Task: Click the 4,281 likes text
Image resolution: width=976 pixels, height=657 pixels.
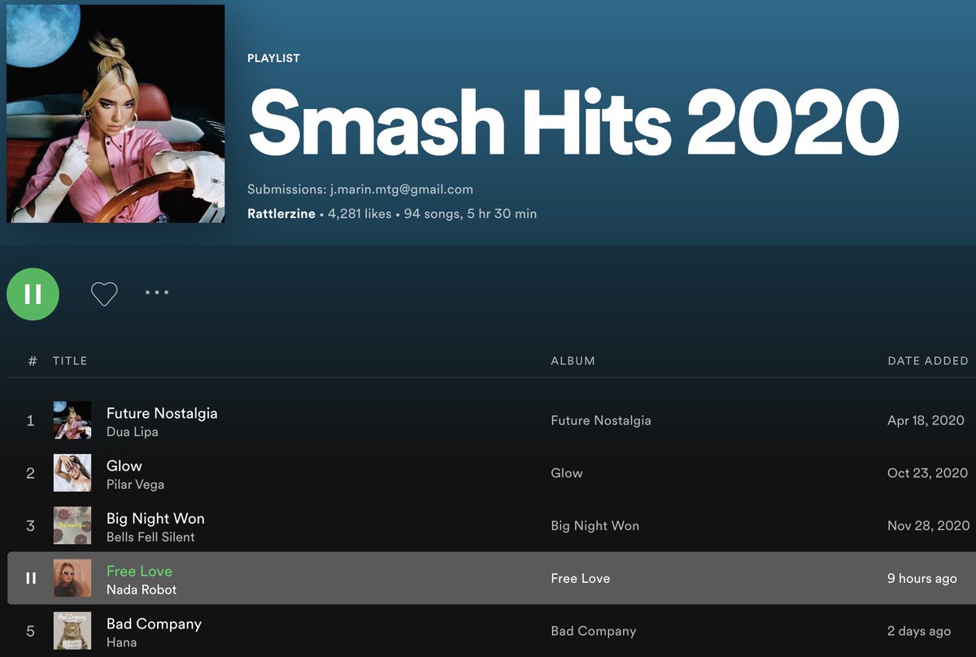Action: coord(359,214)
